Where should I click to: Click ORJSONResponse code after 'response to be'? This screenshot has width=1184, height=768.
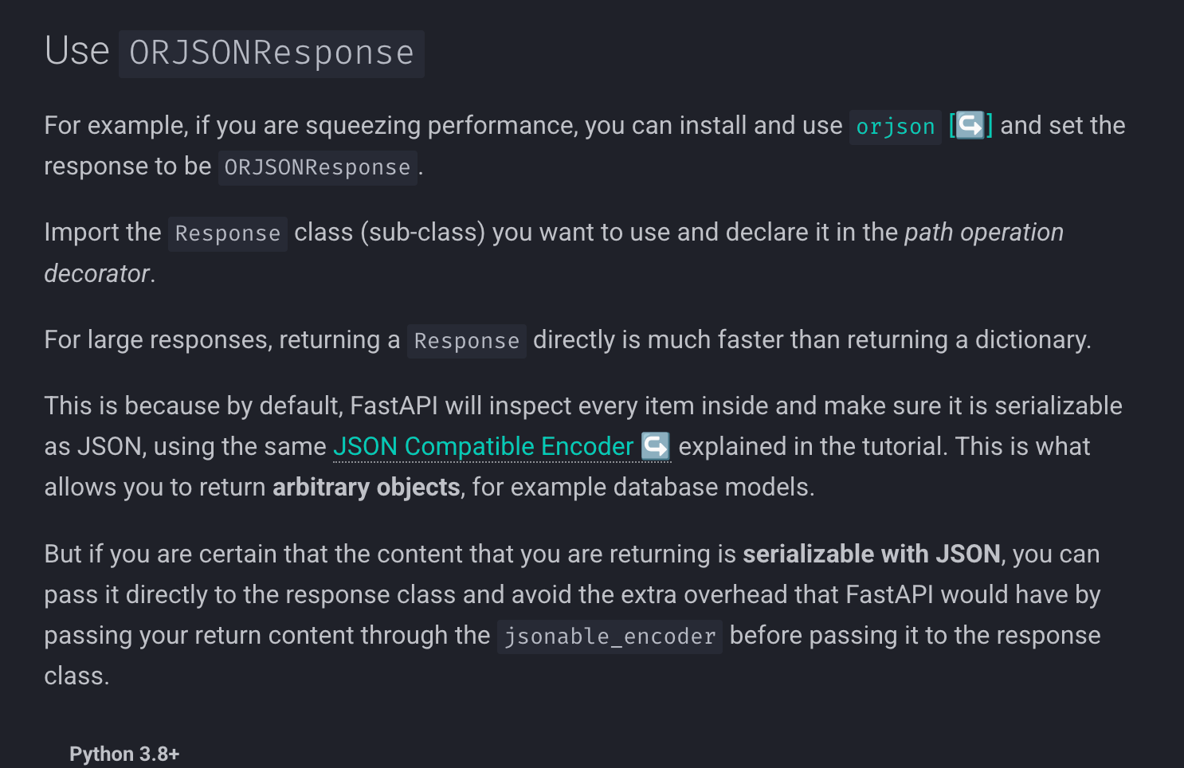pos(317,167)
